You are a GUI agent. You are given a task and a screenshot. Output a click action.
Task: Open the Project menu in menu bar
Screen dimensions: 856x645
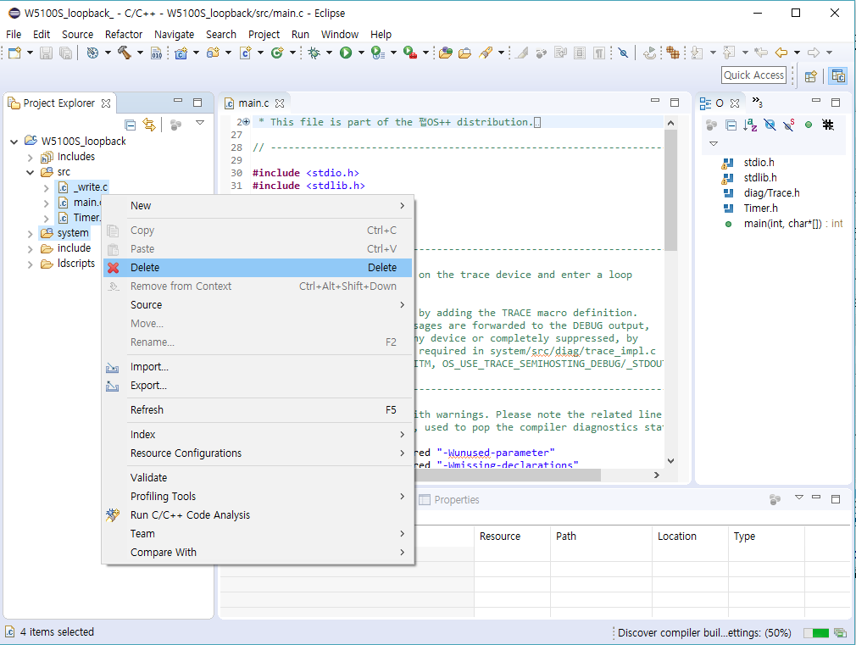click(x=264, y=35)
